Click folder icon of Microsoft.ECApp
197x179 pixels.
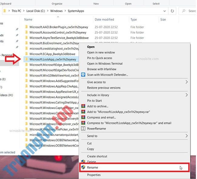coord(26,54)
